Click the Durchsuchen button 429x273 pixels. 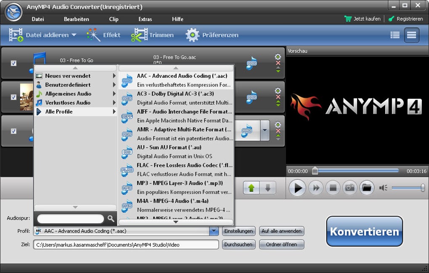(238, 244)
